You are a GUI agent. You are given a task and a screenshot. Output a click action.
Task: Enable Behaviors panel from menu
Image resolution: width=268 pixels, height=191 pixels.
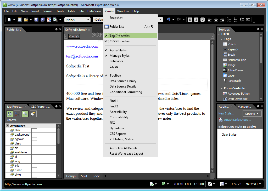click(131, 61)
